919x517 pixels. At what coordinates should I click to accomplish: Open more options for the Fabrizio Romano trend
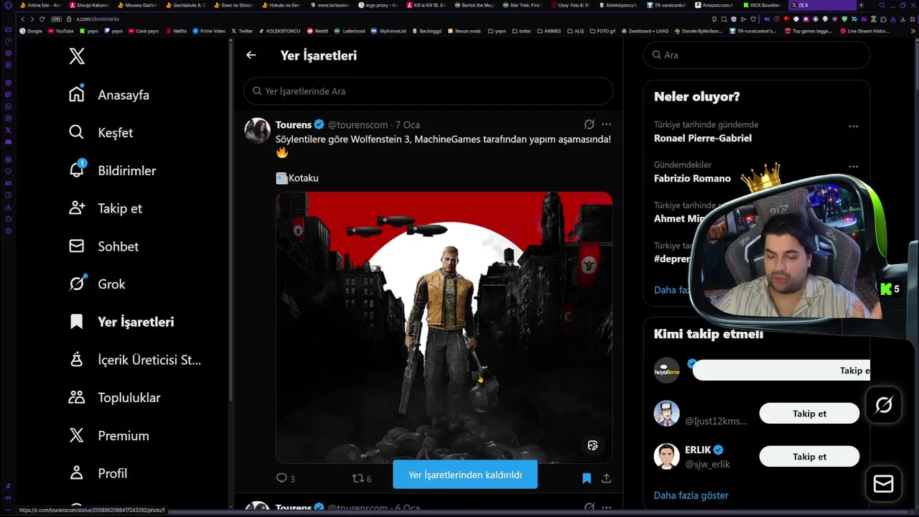853,167
